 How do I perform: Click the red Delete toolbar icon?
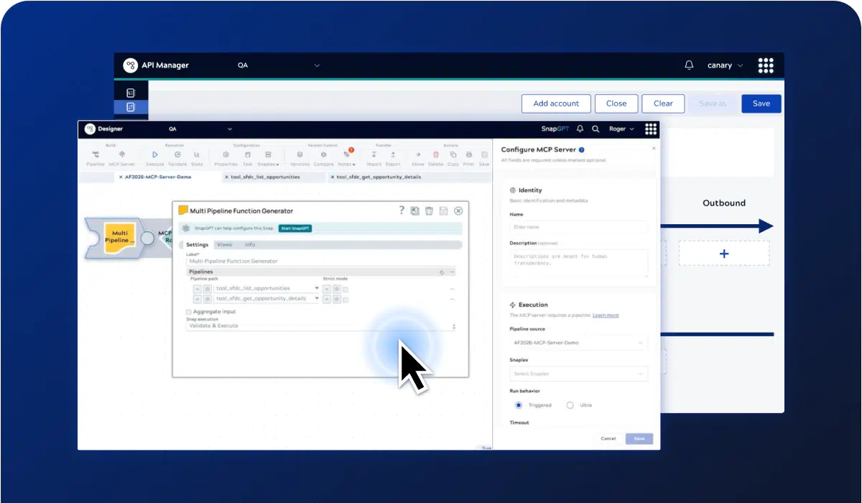coord(435,154)
